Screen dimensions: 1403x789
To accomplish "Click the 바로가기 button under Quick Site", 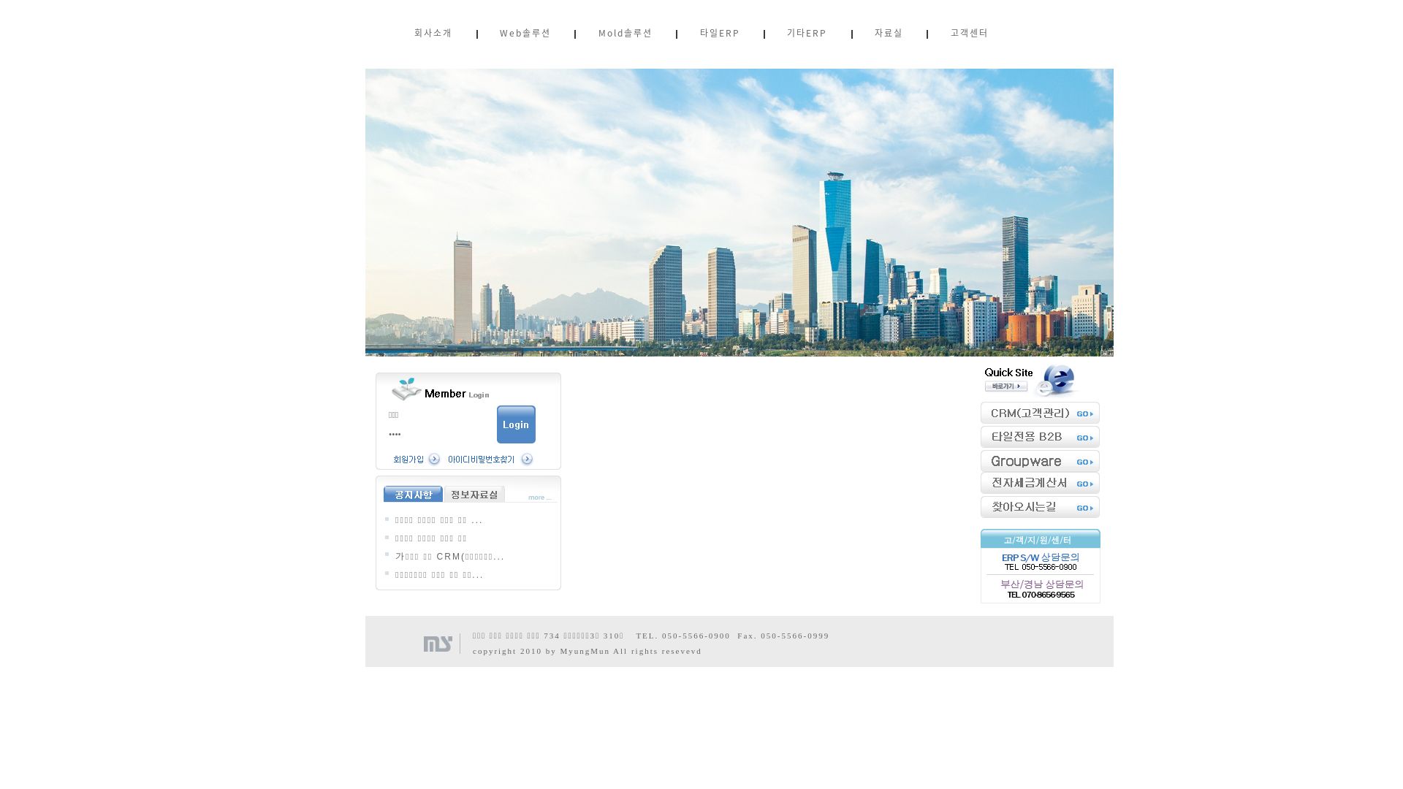I will [x=1006, y=386].
